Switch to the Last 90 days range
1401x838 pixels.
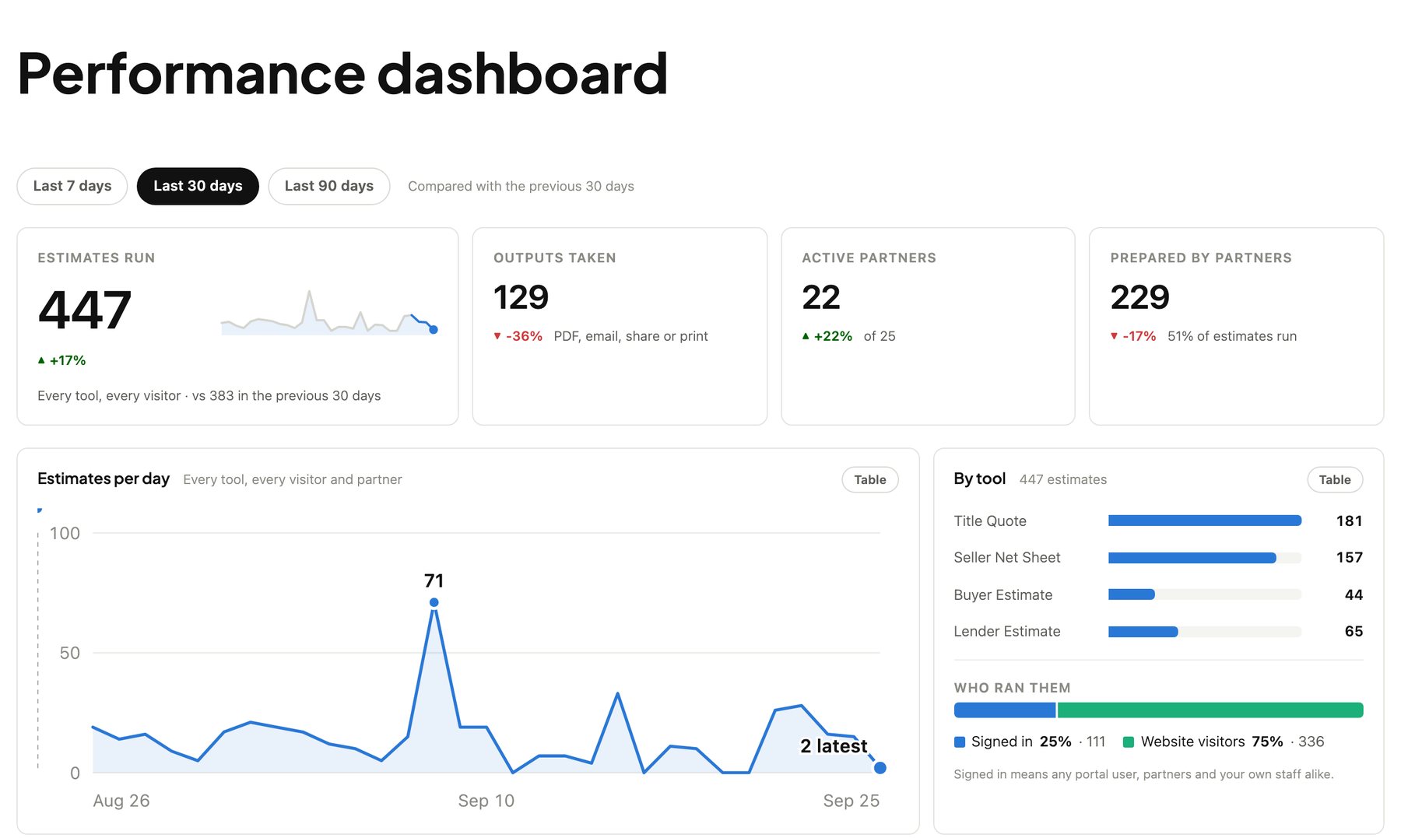(x=329, y=186)
